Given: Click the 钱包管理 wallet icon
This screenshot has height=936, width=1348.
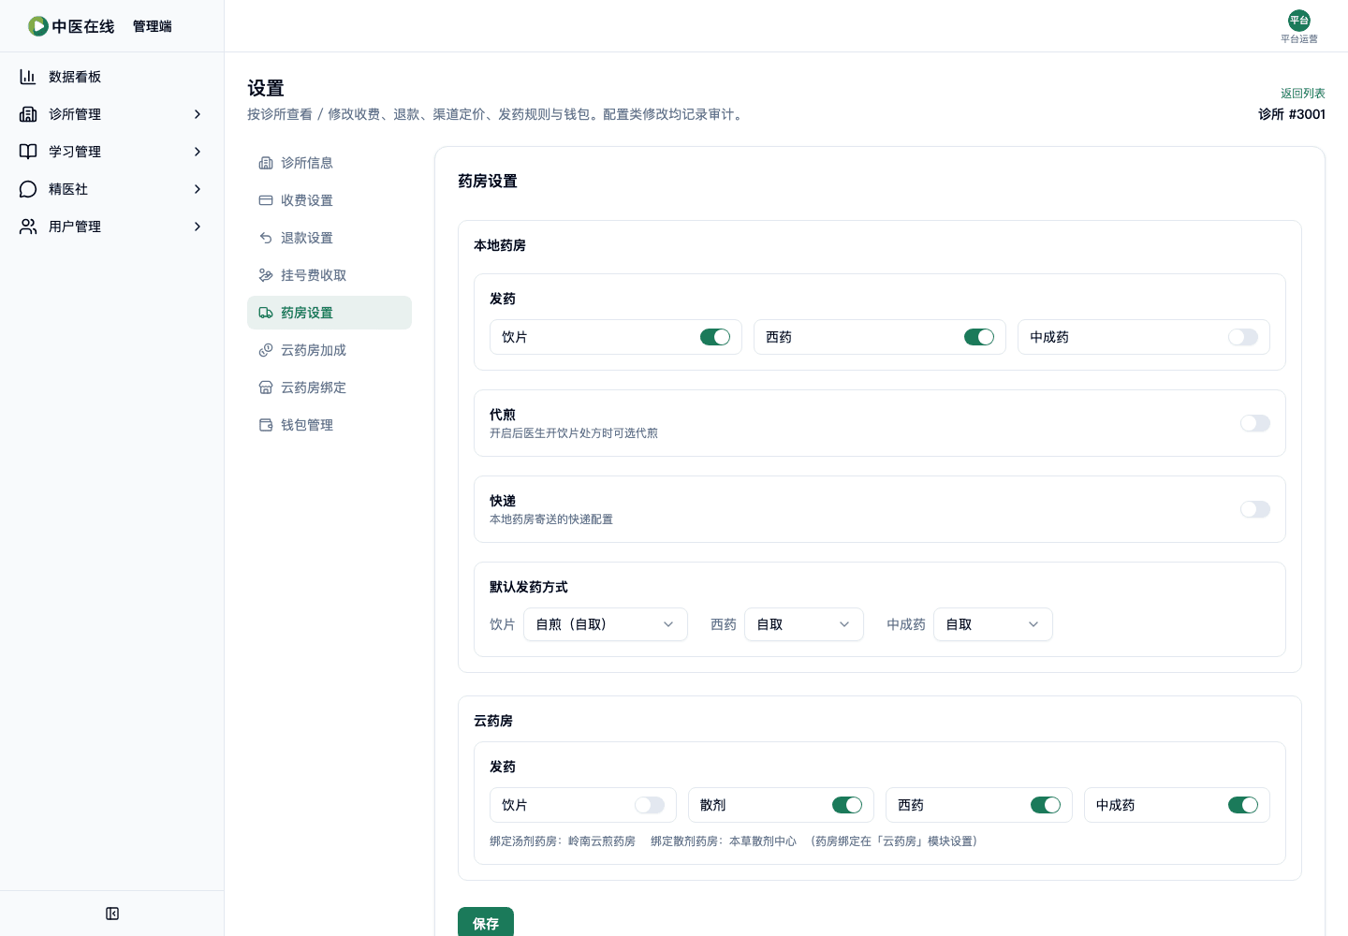Looking at the screenshot, I should pos(266,425).
